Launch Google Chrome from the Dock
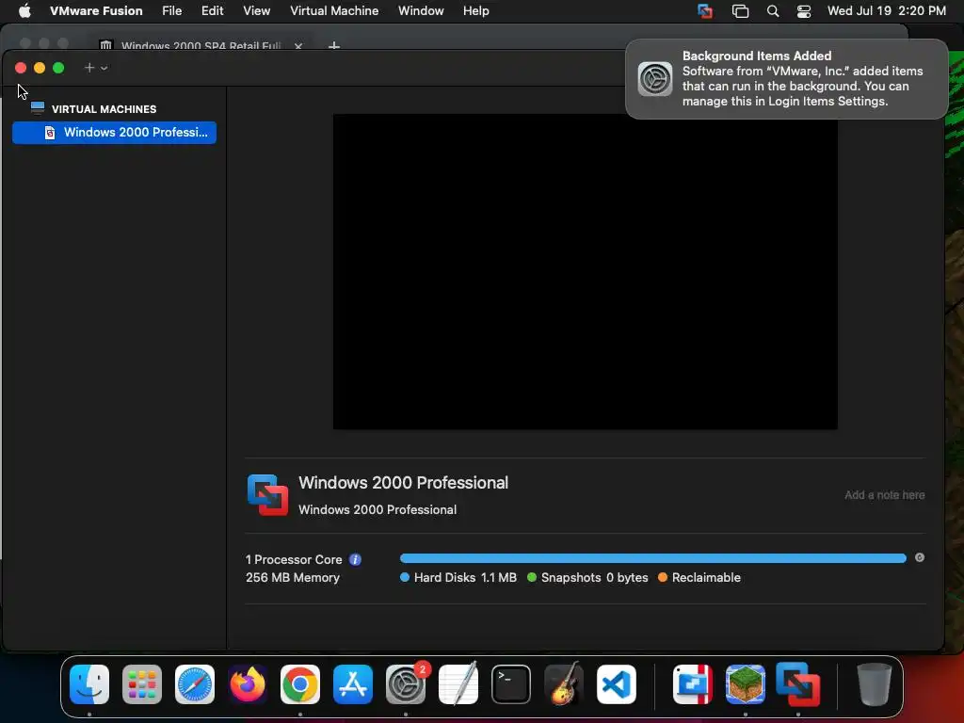This screenshot has height=723, width=964. click(x=300, y=684)
